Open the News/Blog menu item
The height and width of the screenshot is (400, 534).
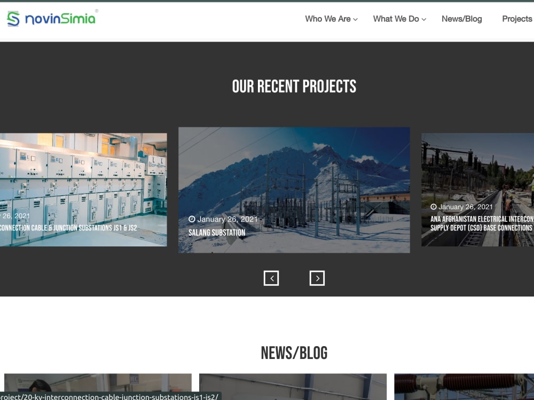click(x=462, y=19)
